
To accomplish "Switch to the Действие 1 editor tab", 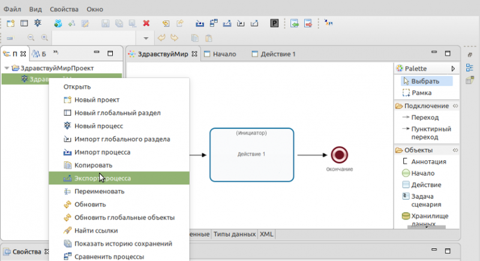I will 274,54.
